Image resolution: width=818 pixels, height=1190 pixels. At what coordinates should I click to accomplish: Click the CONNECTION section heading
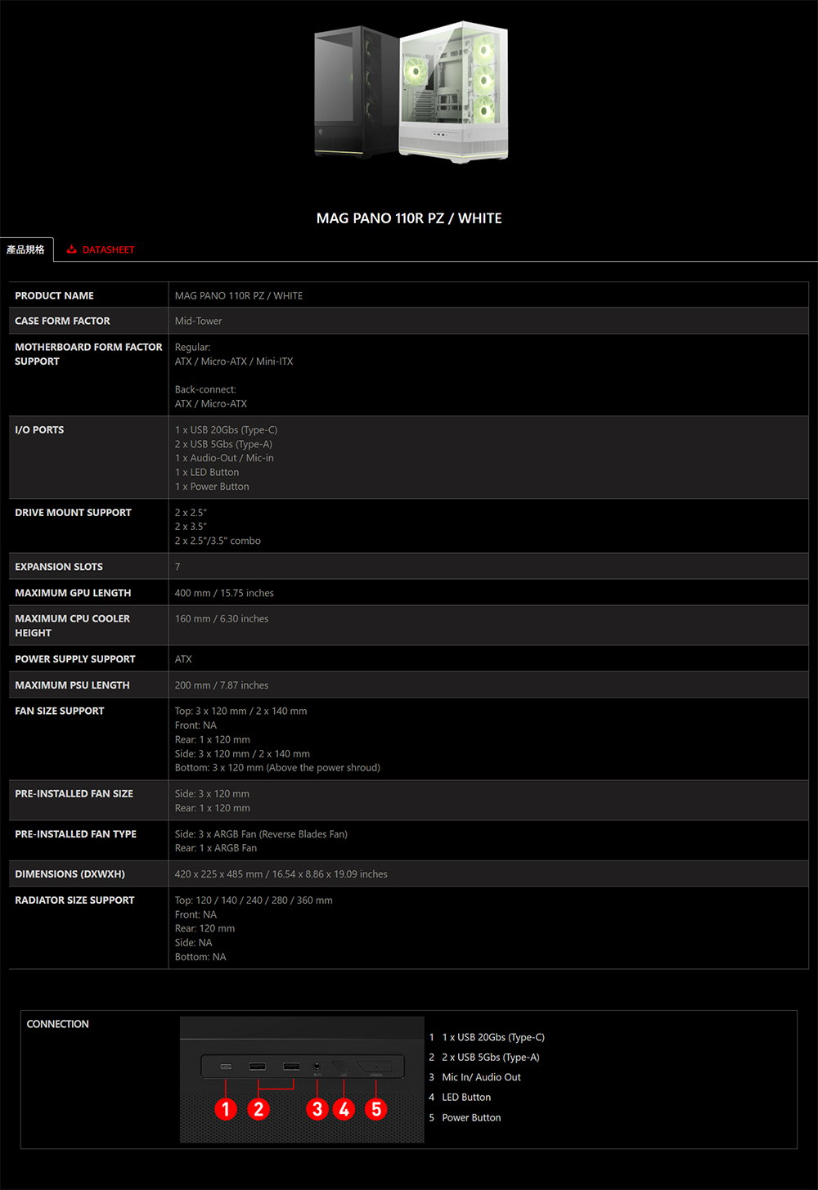[x=58, y=1024]
